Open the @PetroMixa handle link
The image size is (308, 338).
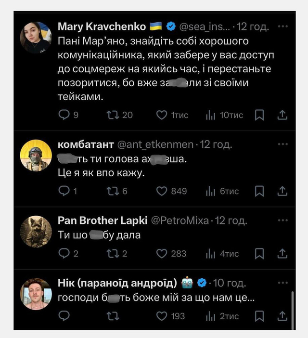(x=180, y=221)
